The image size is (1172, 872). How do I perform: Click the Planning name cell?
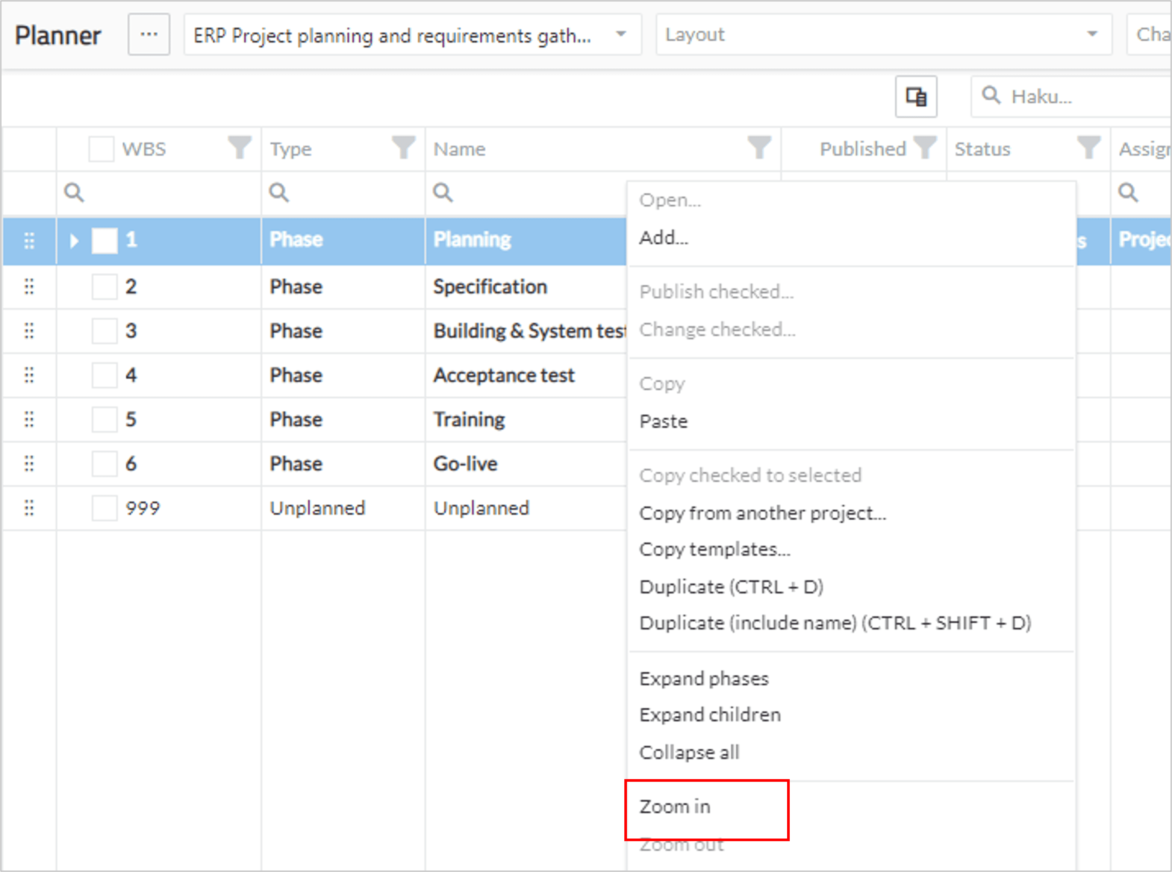click(x=525, y=241)
